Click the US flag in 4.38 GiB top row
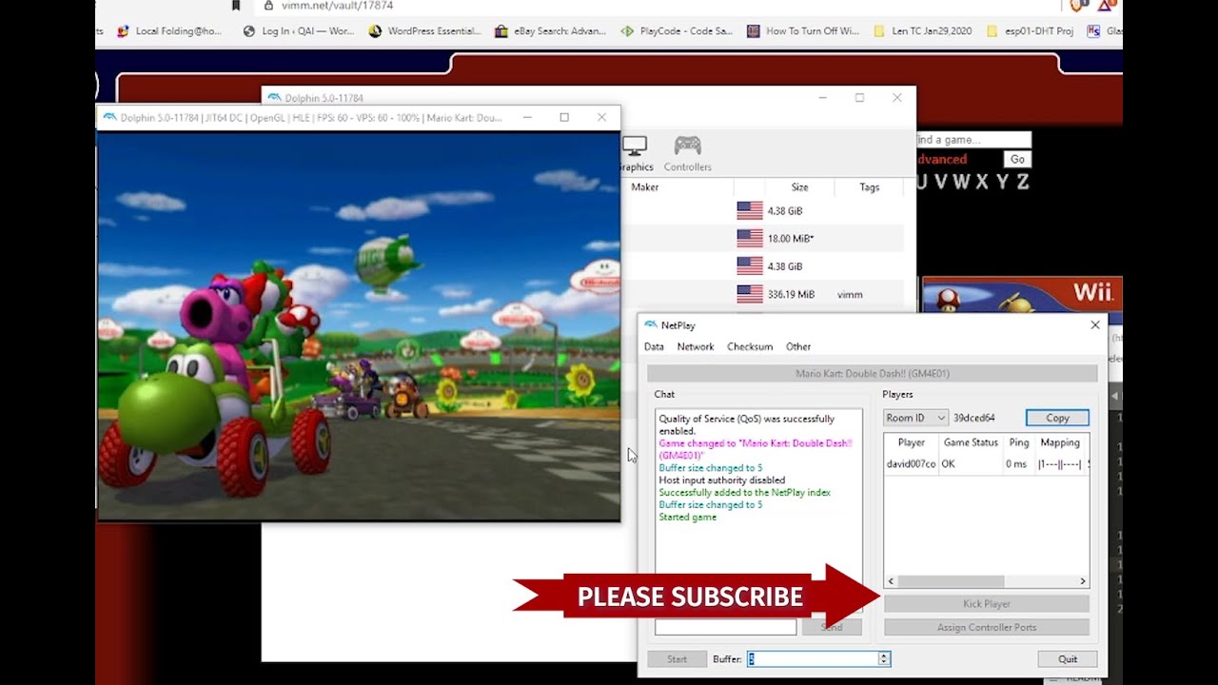Image resolution: width=1218 pixels, height=685 pixels. [x=750, y=210]
